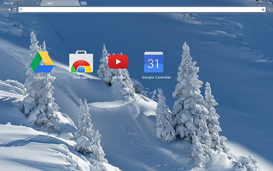This screenshot has height=171, width=273.
Task: Click the "Google Calendar" label text
Action: [157, 77]
